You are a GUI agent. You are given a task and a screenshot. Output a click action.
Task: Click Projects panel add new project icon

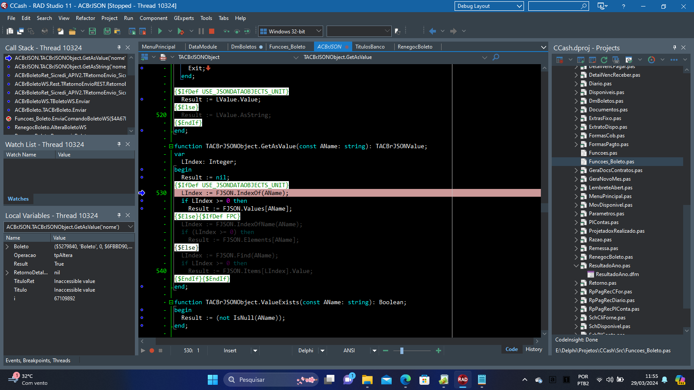581,60
